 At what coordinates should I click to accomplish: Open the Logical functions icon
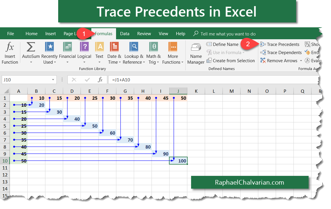[84, 47]
